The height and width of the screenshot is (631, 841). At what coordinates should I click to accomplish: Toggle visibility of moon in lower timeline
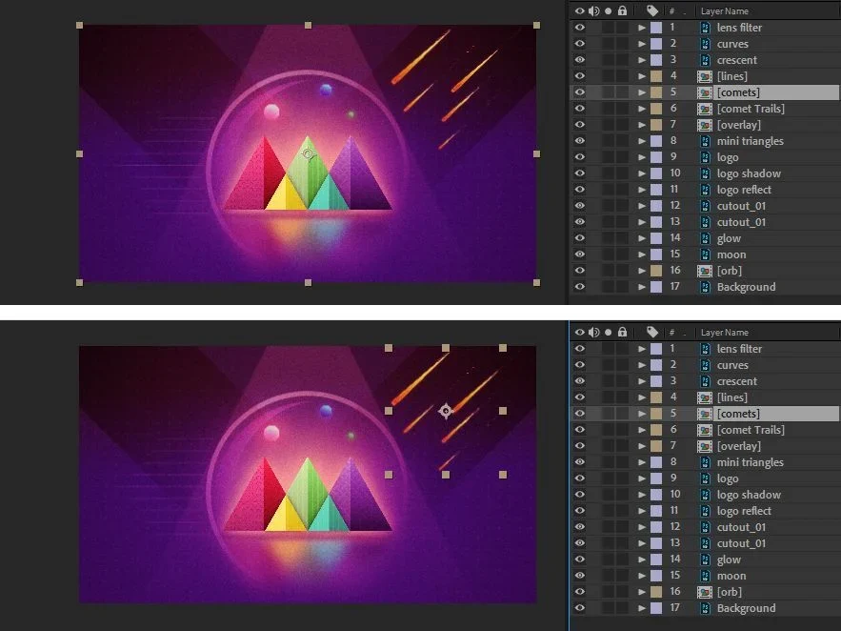pyautogui.click(x=580, y=576)
